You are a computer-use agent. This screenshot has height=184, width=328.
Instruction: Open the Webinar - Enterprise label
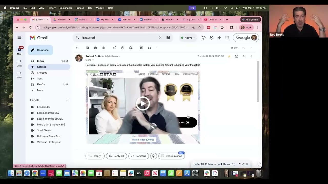pos(49,142)
